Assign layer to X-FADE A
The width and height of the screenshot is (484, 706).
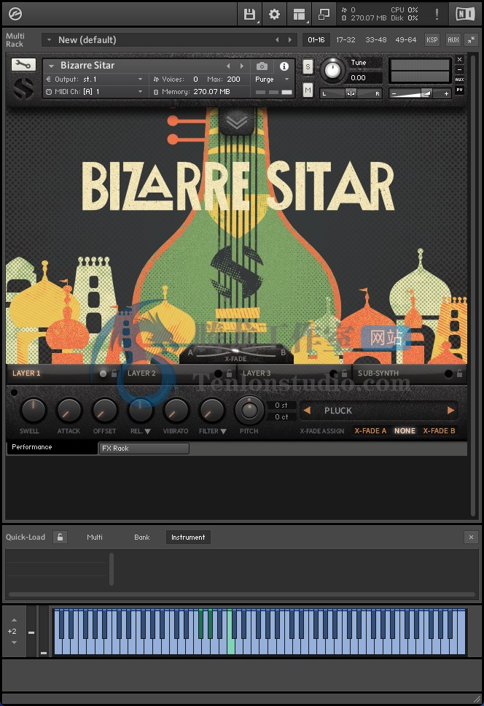tap(370, 431)
